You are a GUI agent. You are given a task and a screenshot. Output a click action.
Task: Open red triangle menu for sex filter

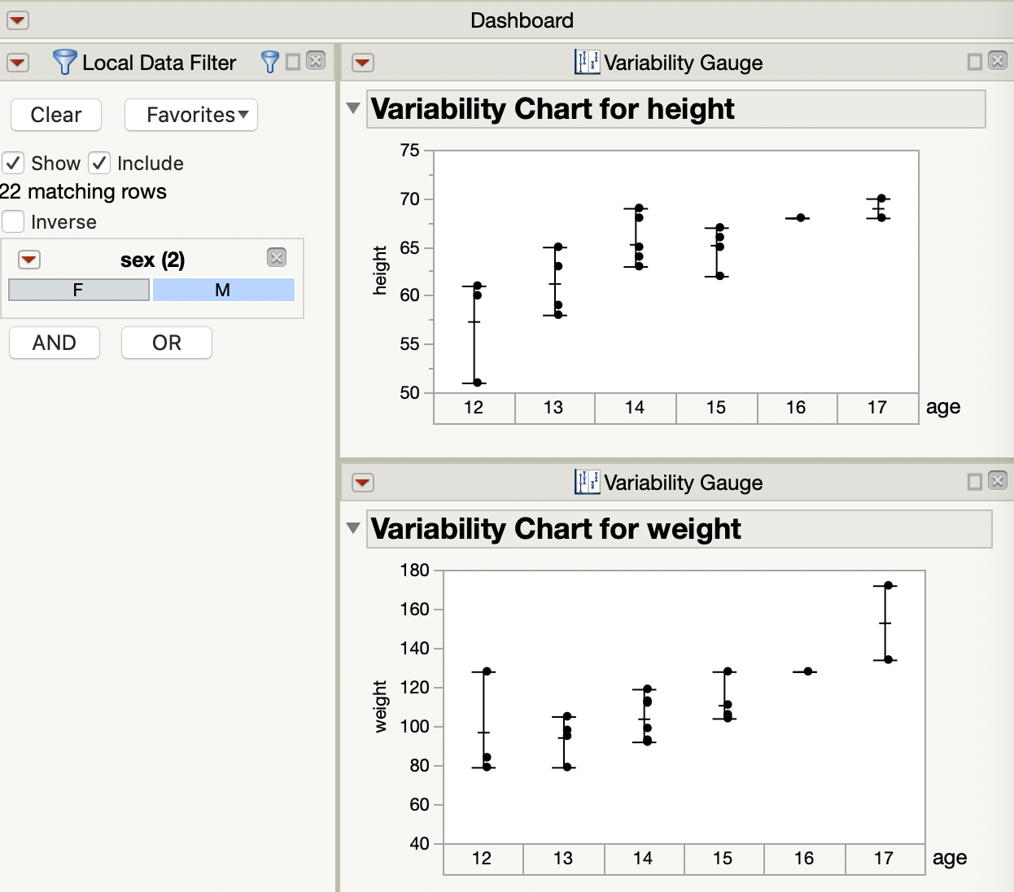pos(29,260)
